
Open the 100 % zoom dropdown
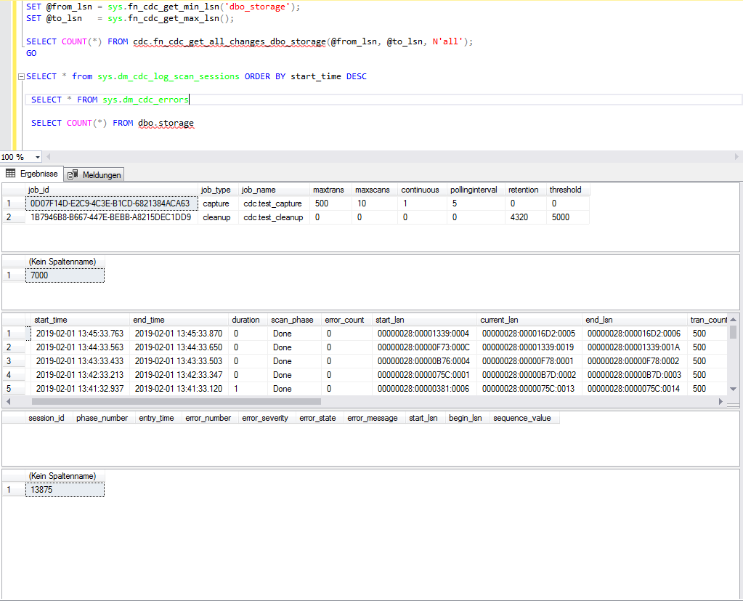tap(38, 157)
